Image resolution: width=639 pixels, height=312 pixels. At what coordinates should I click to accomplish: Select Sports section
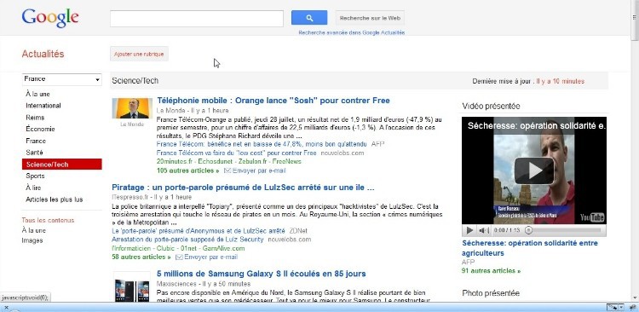coord(35,176)
